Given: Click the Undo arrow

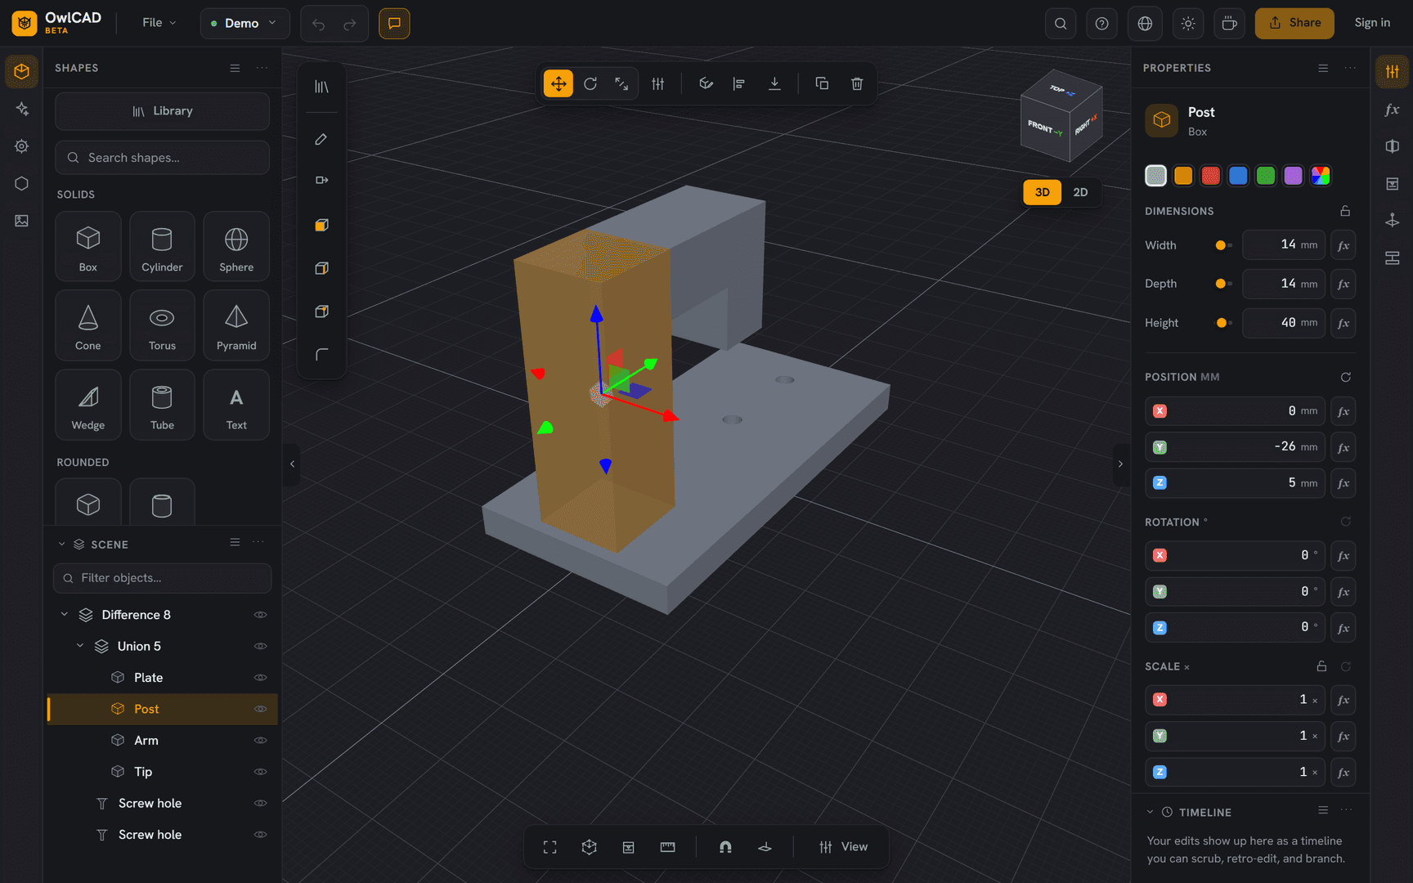Looking at the screenshot, I should pyautogui.click(x=318, y=24).
